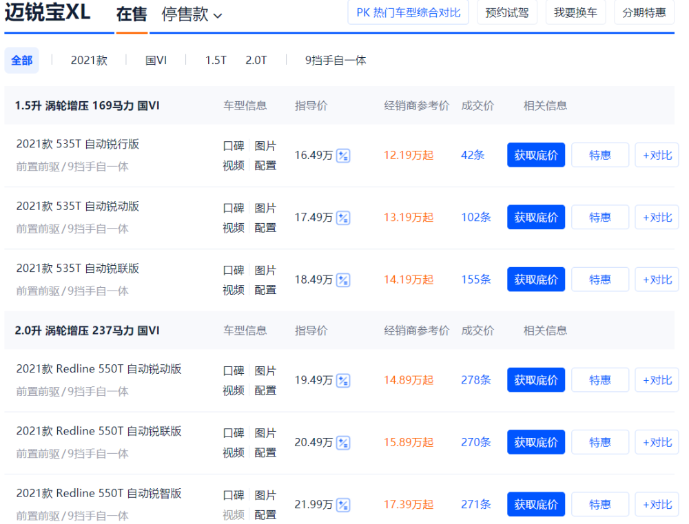
Task: Open 配置 for Redline 550T 自动锐动版
Action: [x=265, y=390]
